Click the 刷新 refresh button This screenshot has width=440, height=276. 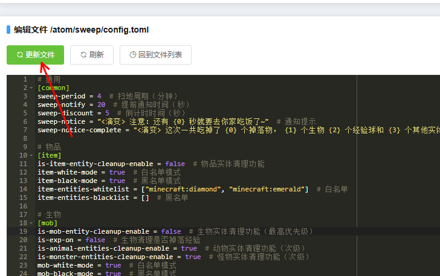tap(91, 54)
